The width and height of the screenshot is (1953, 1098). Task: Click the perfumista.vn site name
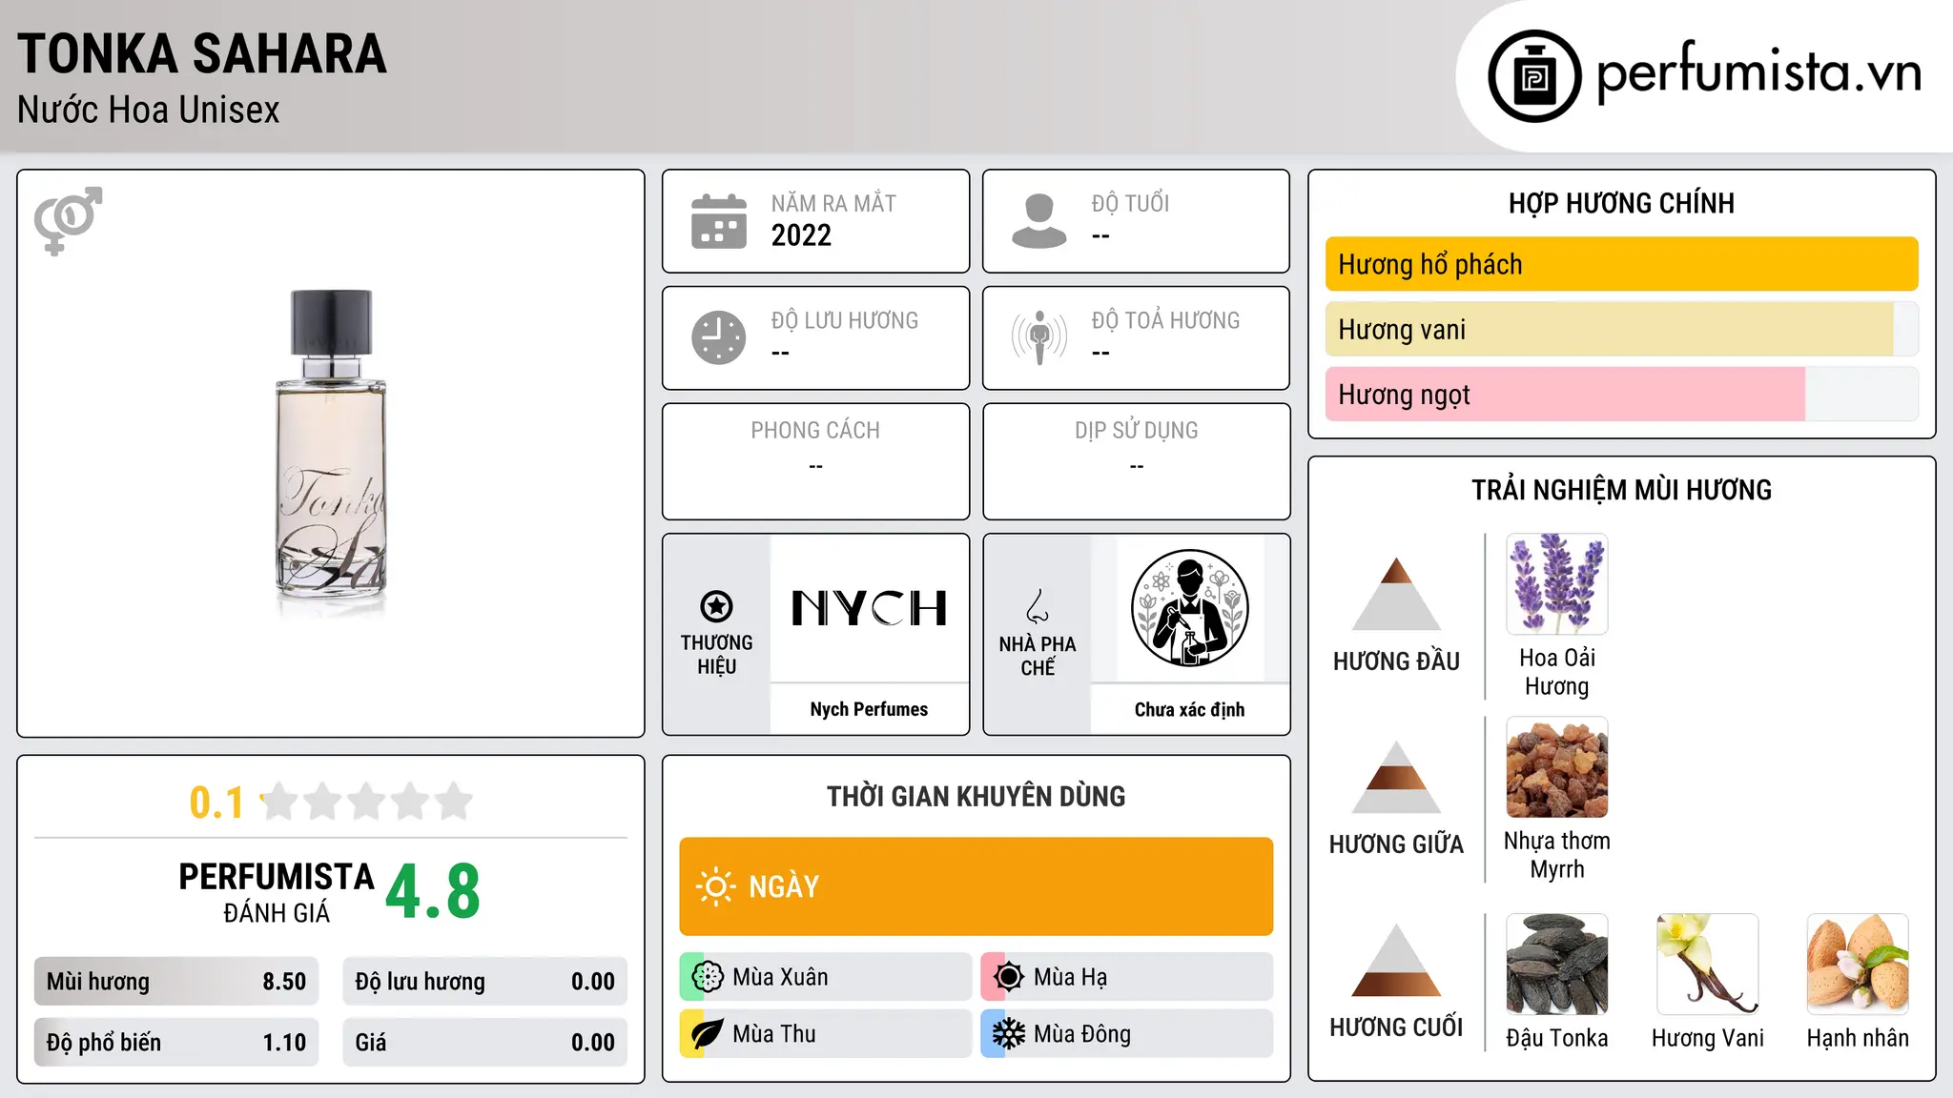(x=1759, y=72)
